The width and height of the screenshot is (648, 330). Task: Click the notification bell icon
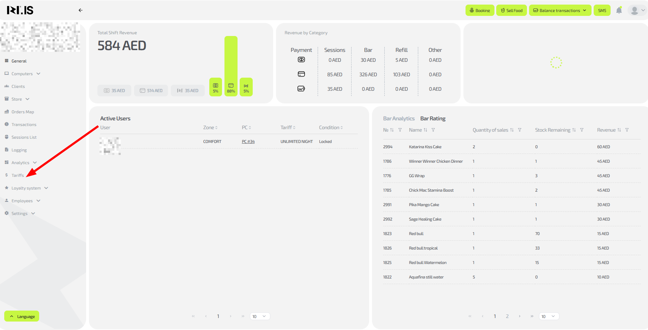pyautogui.click(x=619, y=11)
